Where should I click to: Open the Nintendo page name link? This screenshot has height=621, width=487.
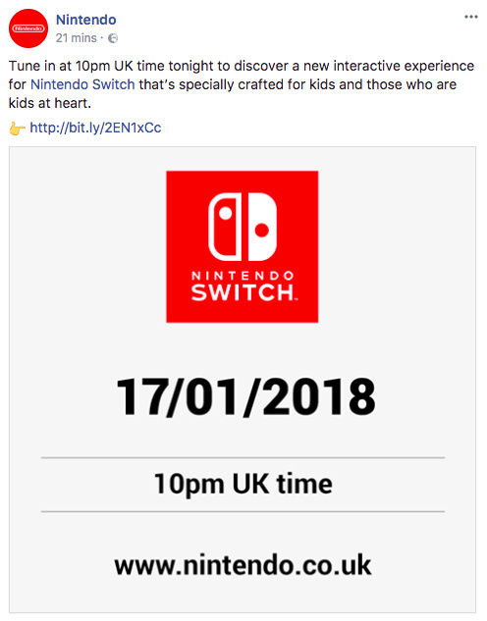[x=86, y=20]
